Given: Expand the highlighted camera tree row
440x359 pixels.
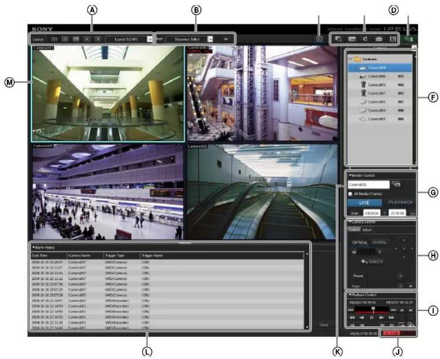Looking at the screenshot, I should pyautogui.click(x=356, y=68).
